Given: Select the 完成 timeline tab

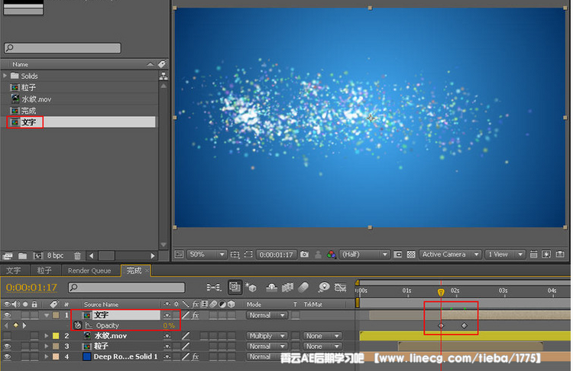Looking at the screenshot, I should pos(134,270).
